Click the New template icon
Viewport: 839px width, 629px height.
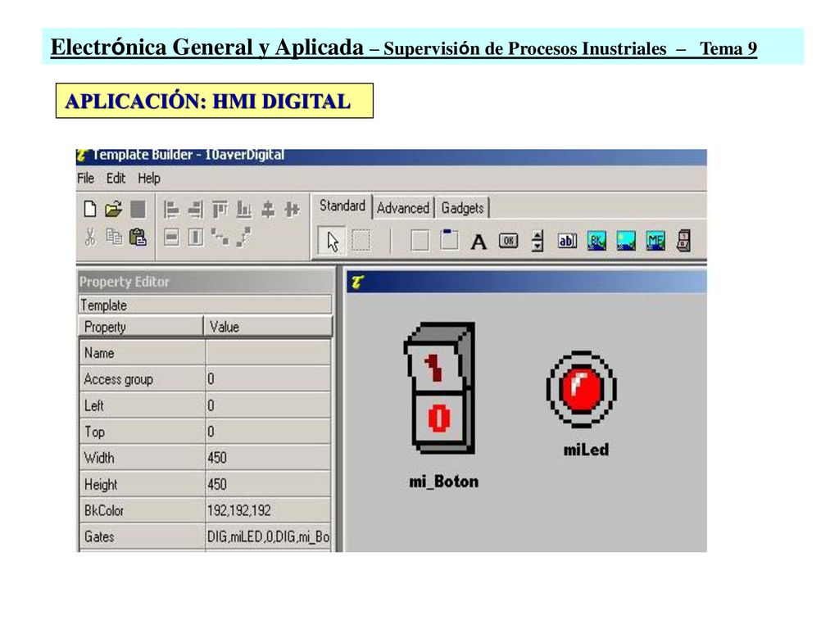pos(90,209)
